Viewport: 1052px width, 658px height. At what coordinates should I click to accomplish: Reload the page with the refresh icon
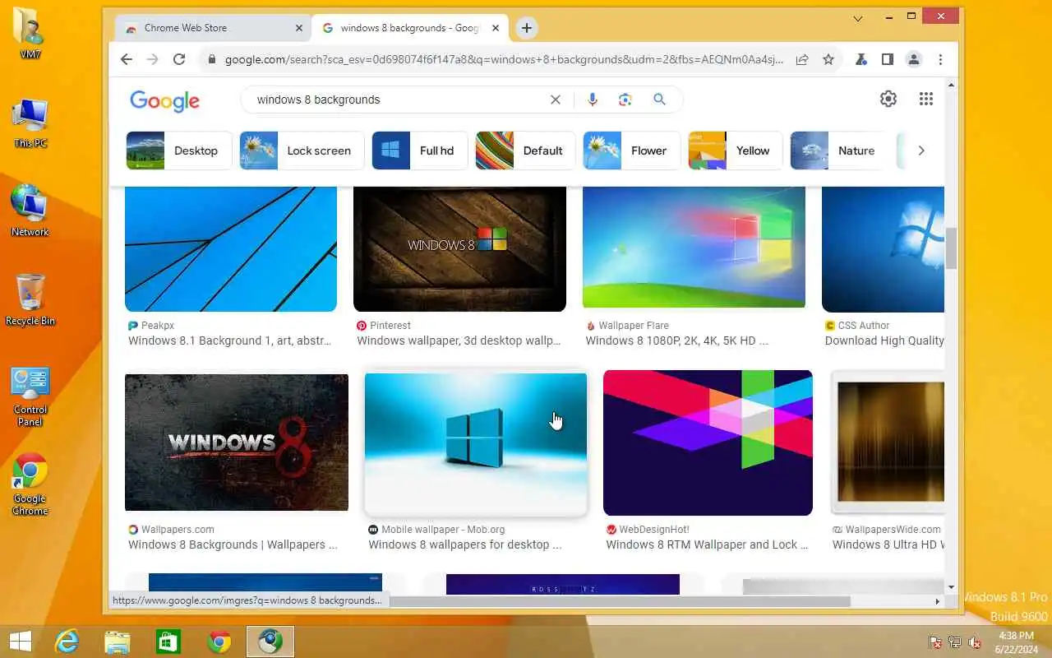click(x=179, y=59)
